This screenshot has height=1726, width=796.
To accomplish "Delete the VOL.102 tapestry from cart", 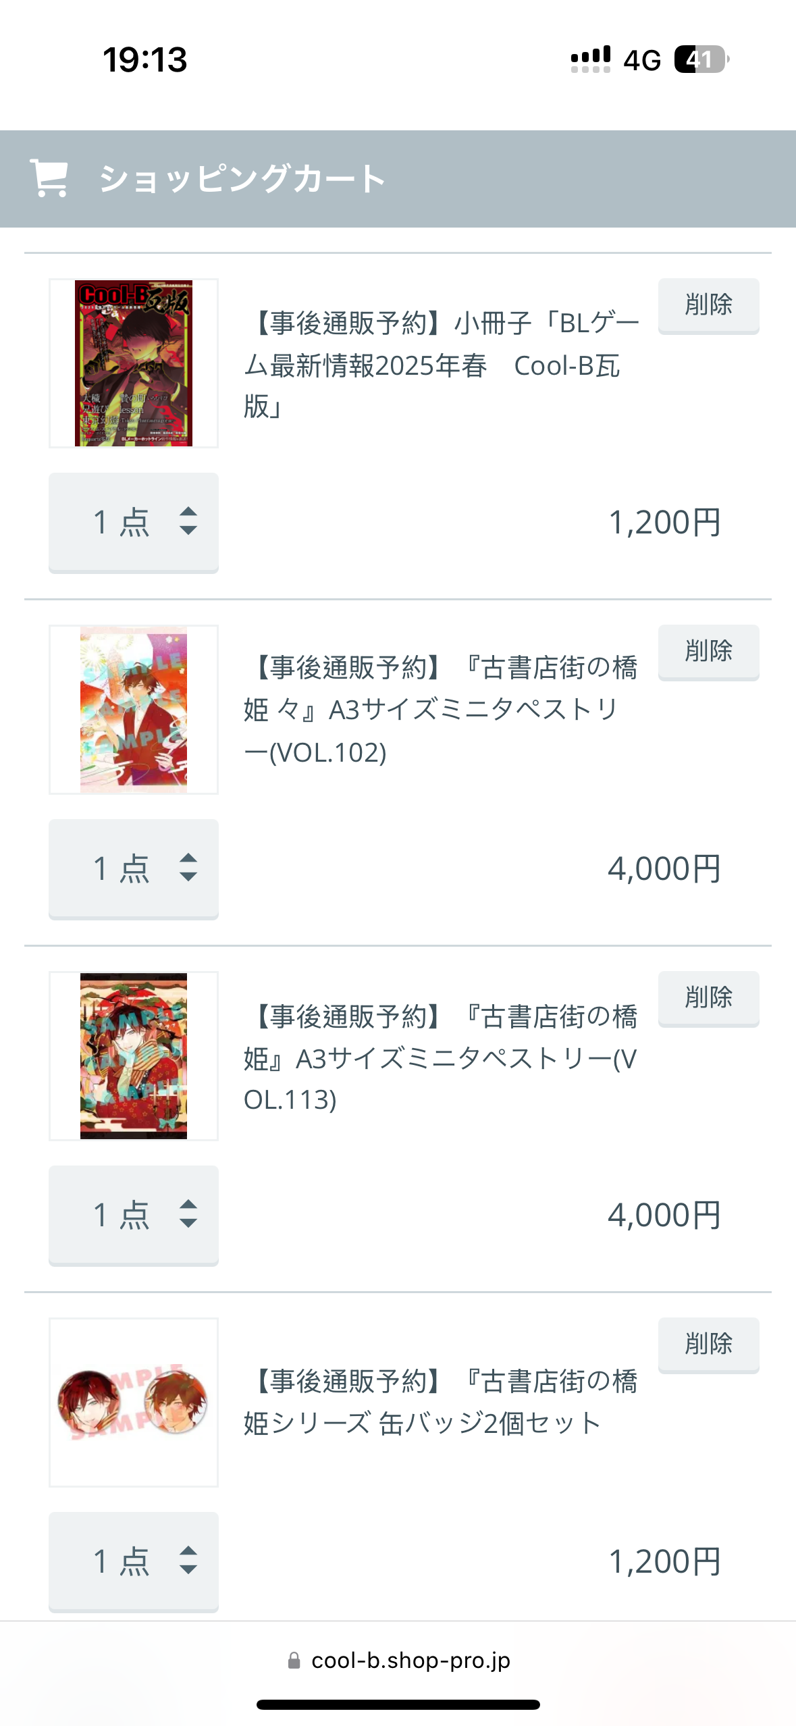I will pos(708,651).
